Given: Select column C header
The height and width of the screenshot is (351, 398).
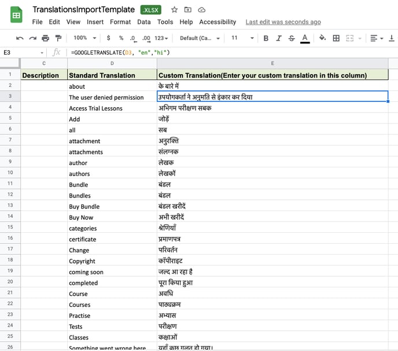Looking at the screenshot, I should (44, 63).
